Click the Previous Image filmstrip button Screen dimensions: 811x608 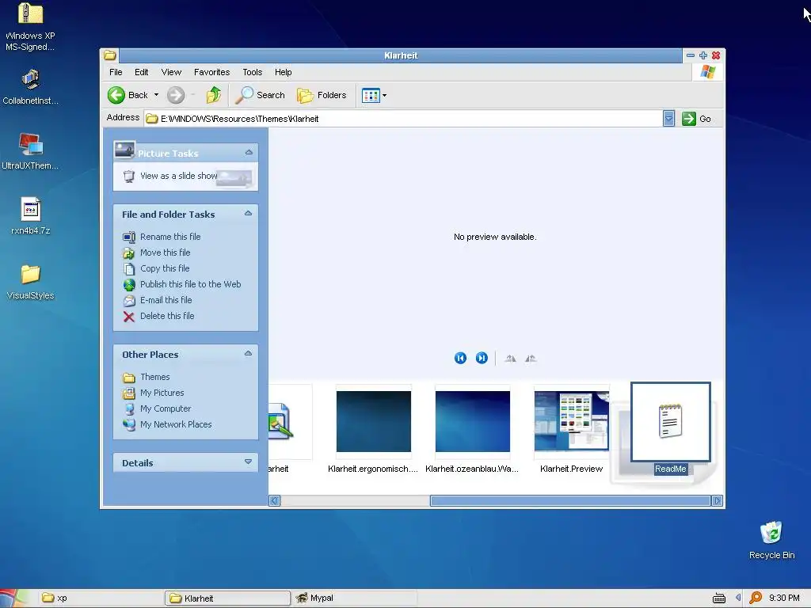click(x=460, y=358)
